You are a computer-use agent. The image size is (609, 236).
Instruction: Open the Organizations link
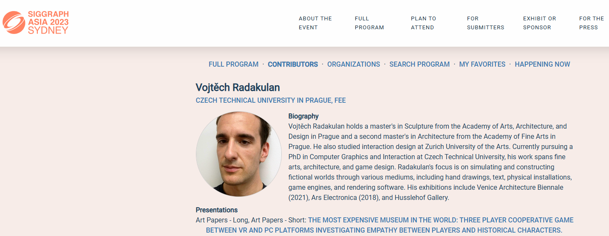[x=353, y=65]
